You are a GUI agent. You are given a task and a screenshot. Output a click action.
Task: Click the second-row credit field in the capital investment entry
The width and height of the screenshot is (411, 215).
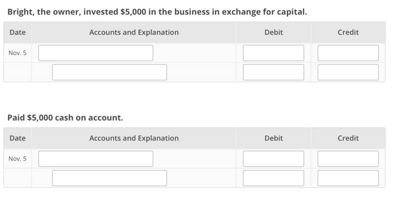point(348,72)
